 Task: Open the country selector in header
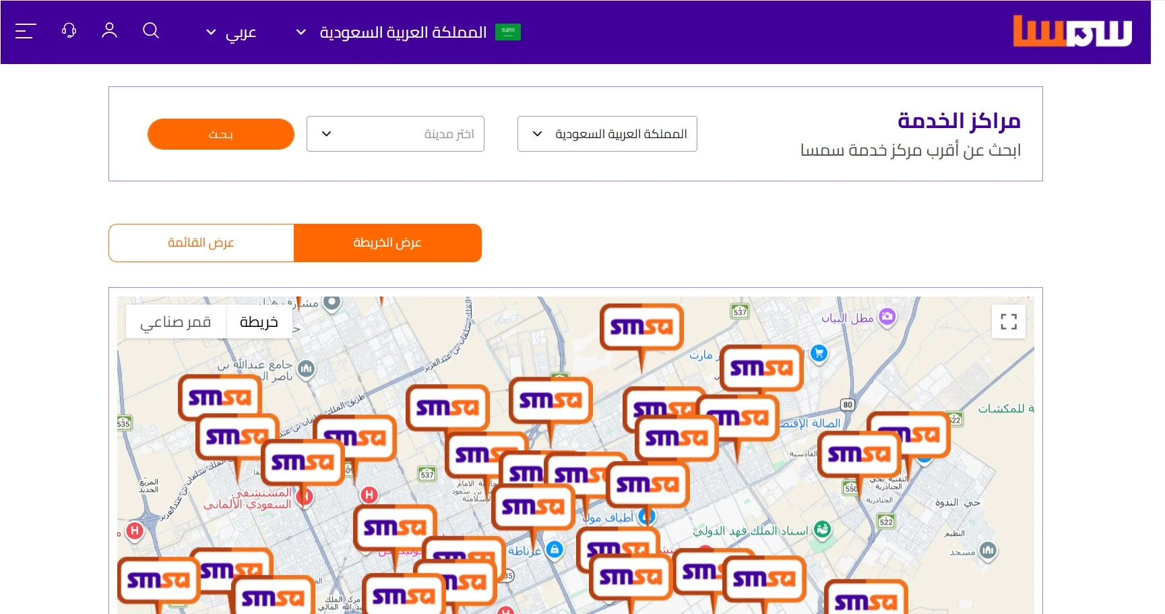pyautogui.click(x=403, y=32)
